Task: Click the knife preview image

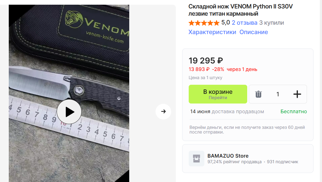Action: (x=69, y=94)
